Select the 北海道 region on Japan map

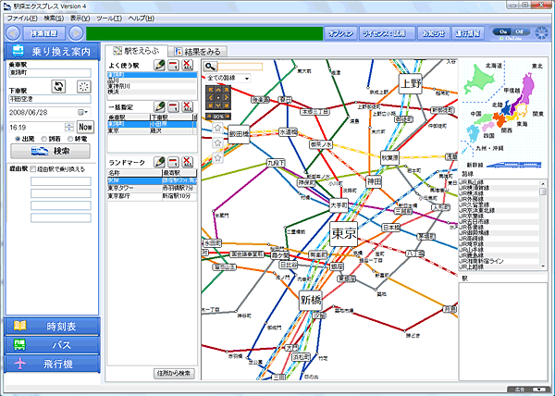[x=479, y=78]
